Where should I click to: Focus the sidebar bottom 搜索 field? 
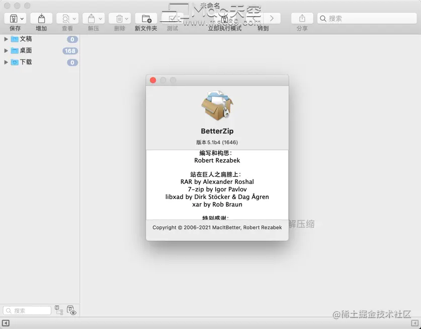[x=27, y=310]
